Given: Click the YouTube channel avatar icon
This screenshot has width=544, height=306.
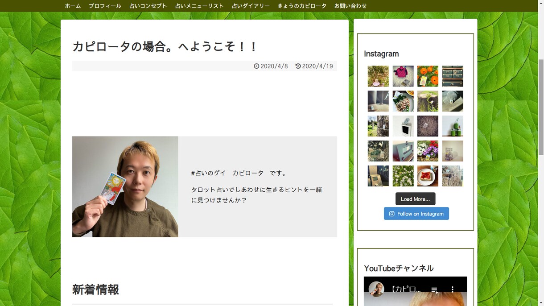Looking at the screenshot, I should coord(377,289).
